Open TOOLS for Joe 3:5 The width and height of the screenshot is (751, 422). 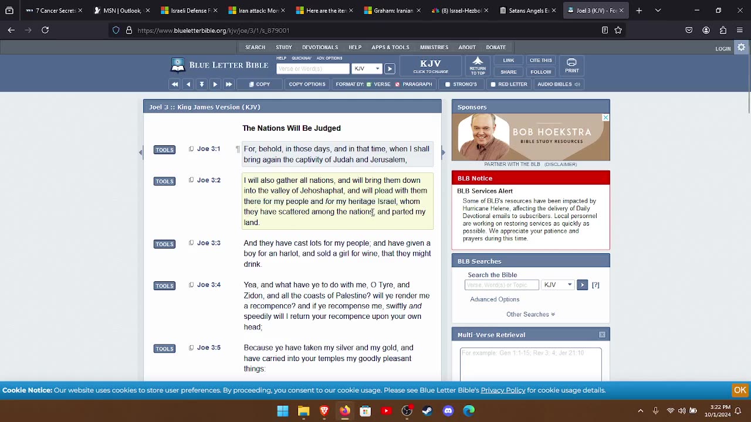click(164, 349)
